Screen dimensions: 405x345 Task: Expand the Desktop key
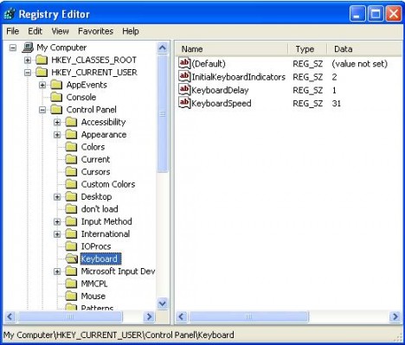[x=57, y=196]
